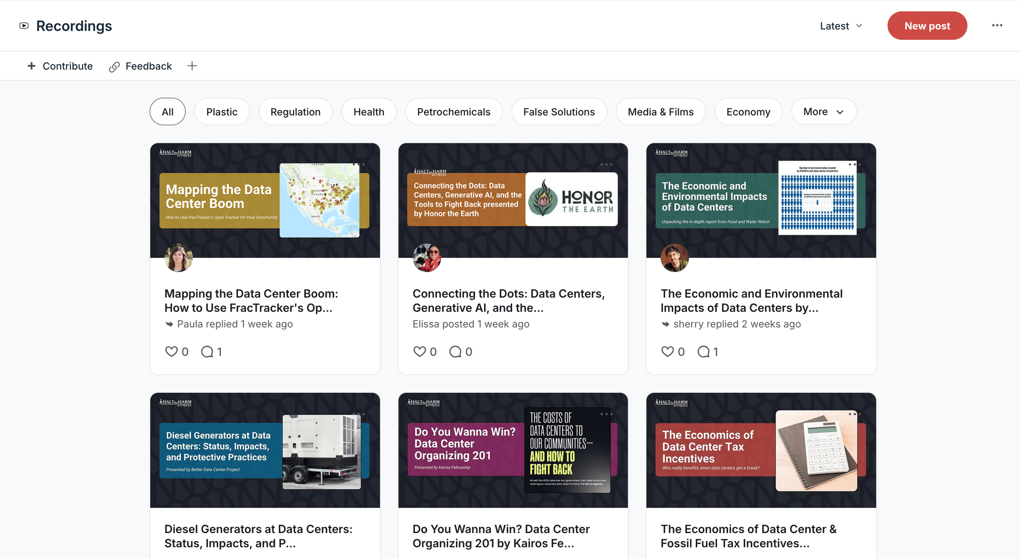Open Paula's avatar on the Mapping post card
The width and height of the screenshot is (1020, 559).
click(x=178, y=258)
